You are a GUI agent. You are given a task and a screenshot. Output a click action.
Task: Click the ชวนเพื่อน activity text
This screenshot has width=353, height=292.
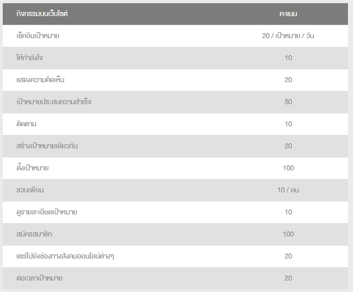point(30,190)
